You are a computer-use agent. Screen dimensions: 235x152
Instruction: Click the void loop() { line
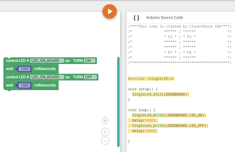142,110
